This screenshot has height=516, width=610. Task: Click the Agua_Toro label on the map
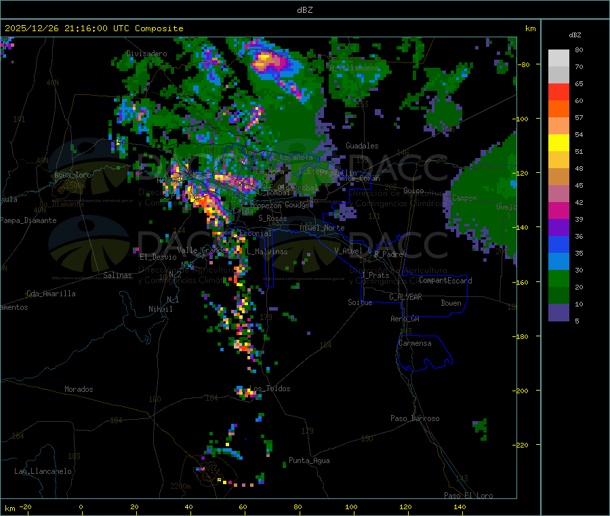pos(73,175)
